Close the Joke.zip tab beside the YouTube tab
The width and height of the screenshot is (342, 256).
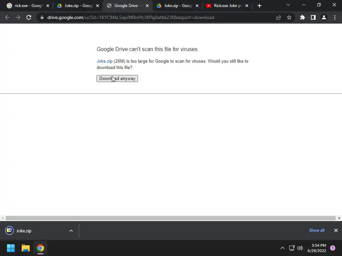[x=197, y=6]
